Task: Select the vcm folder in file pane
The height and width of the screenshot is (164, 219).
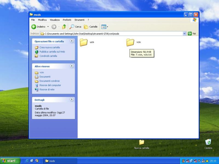Action: (134, 42)
